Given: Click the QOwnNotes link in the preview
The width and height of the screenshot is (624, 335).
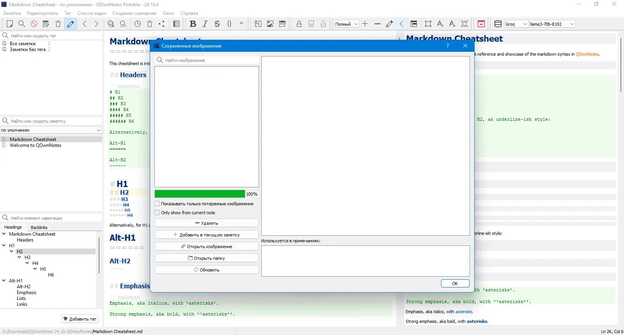Looking at the screenshot, I should click(587, 54).
